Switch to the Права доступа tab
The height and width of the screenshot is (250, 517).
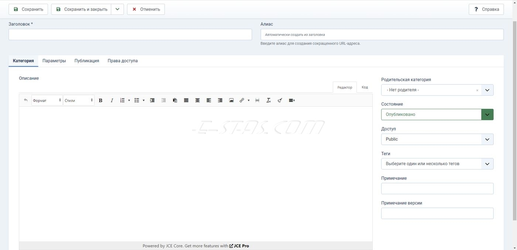pyautogui.click(x=123, y=61)
